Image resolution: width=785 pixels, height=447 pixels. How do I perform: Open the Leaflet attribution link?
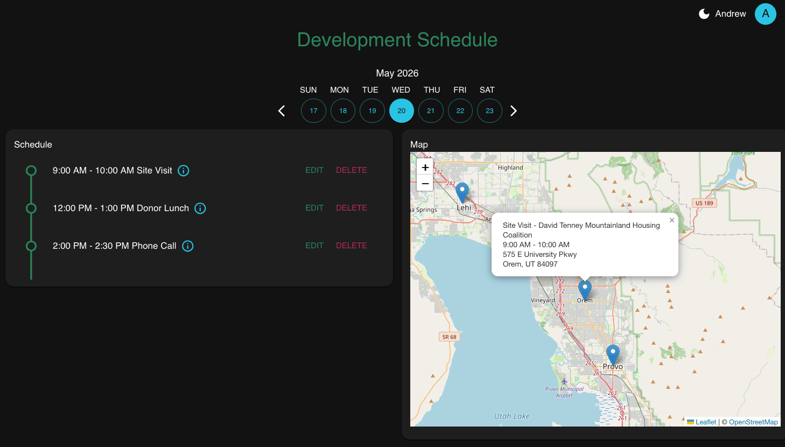tap(702, 422)
